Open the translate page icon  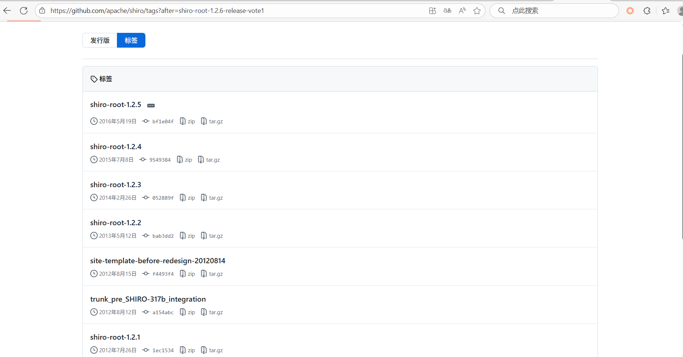[x=447, y=11]
